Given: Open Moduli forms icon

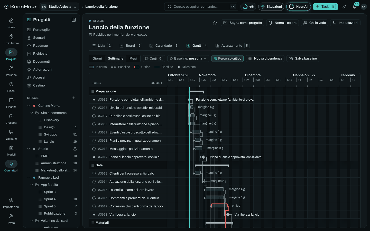Looking at the screenshot, I should coord(11,150).
